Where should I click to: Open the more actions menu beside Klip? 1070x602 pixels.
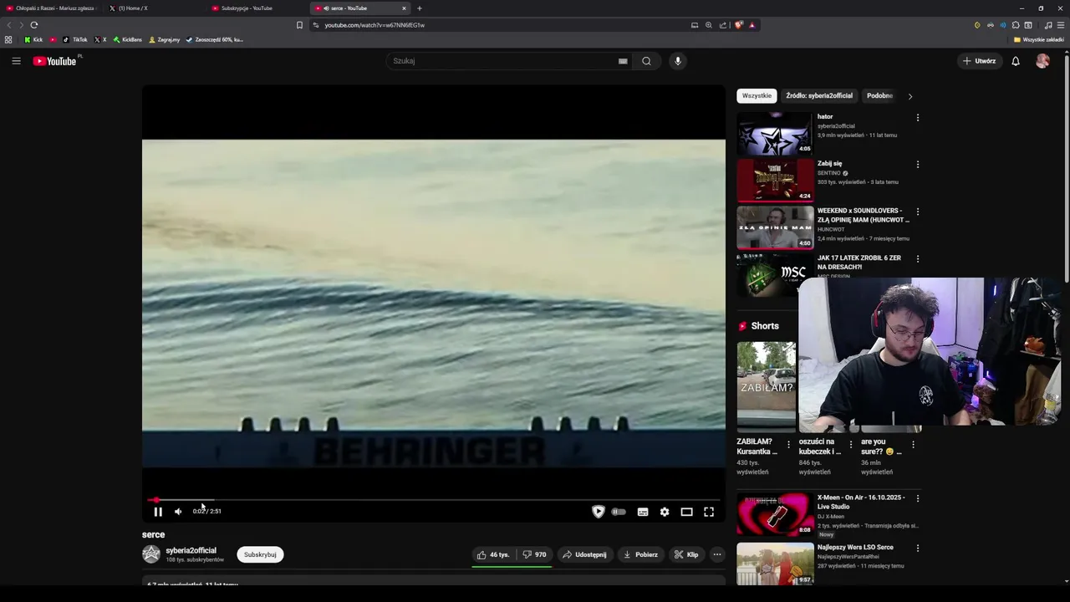click(717, 554)
